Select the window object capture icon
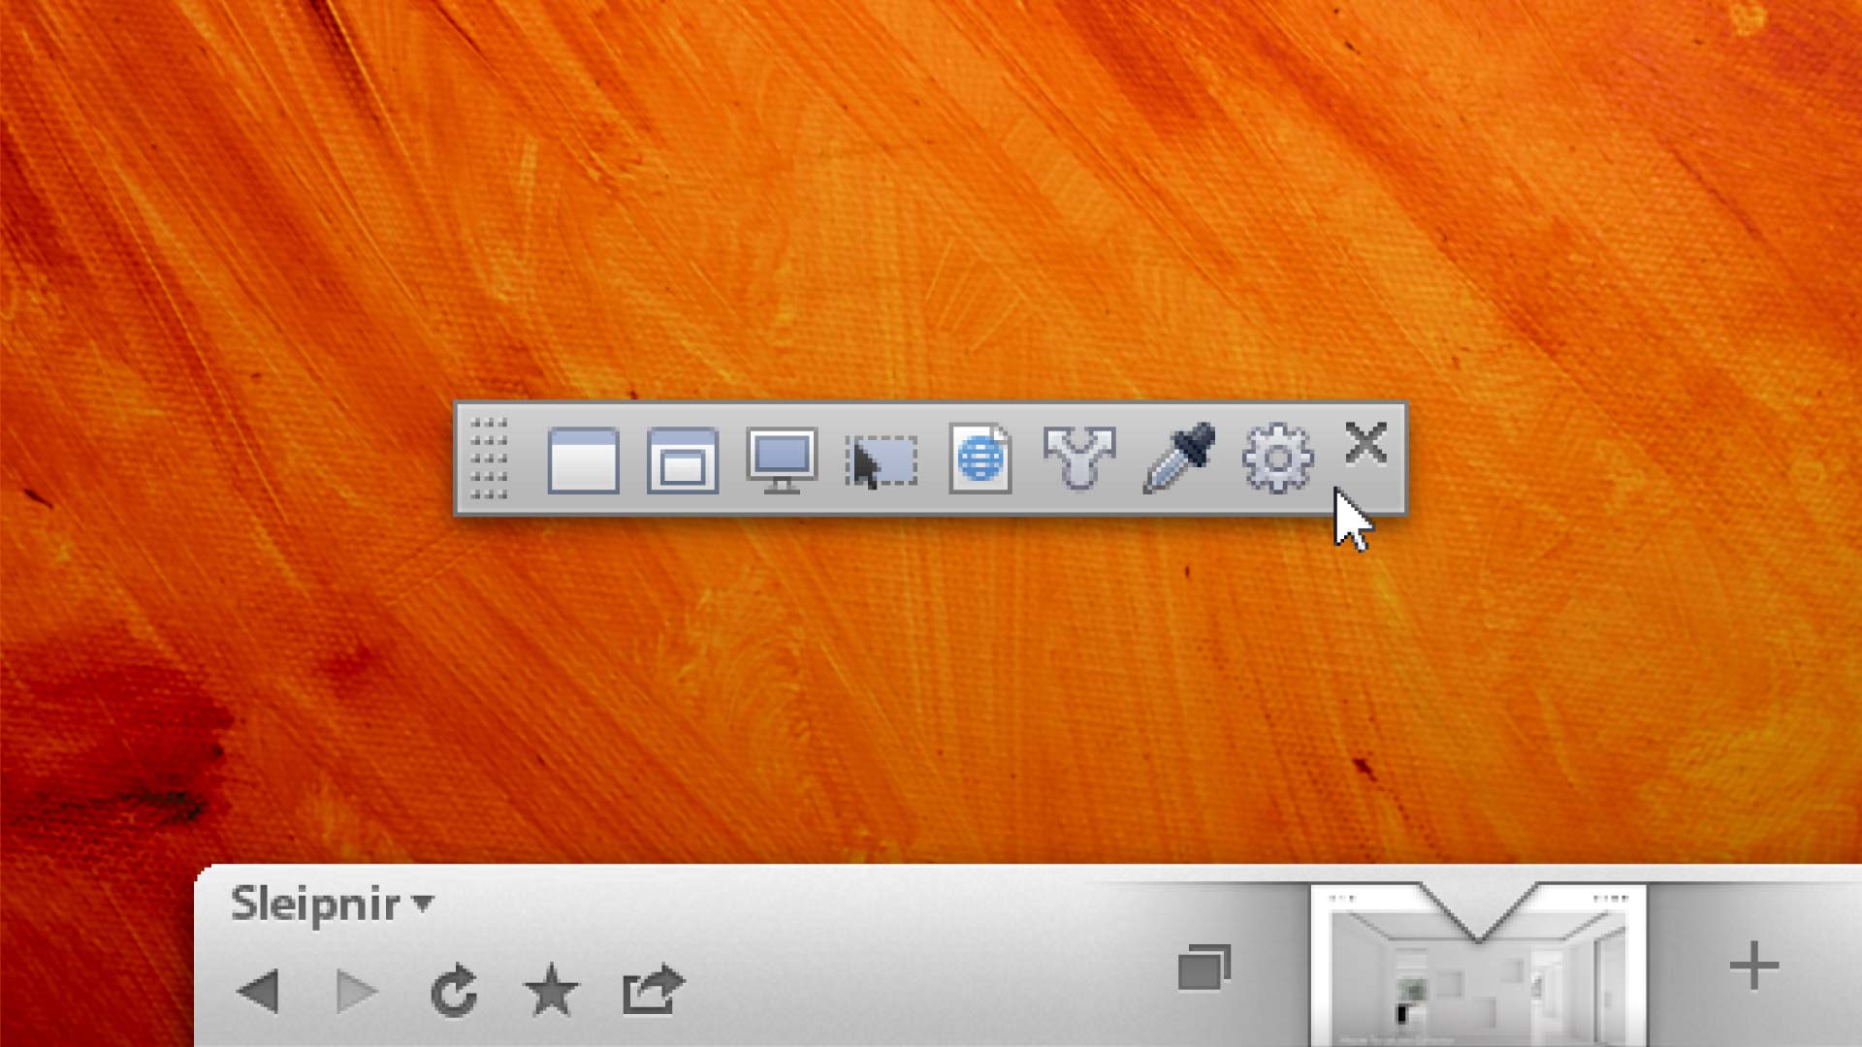The image size is (1862, 1047). pos(683,460)
